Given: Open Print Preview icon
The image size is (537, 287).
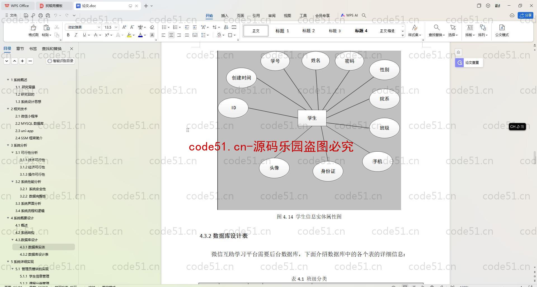Looking at the screenshot, I should click(48, 15).
